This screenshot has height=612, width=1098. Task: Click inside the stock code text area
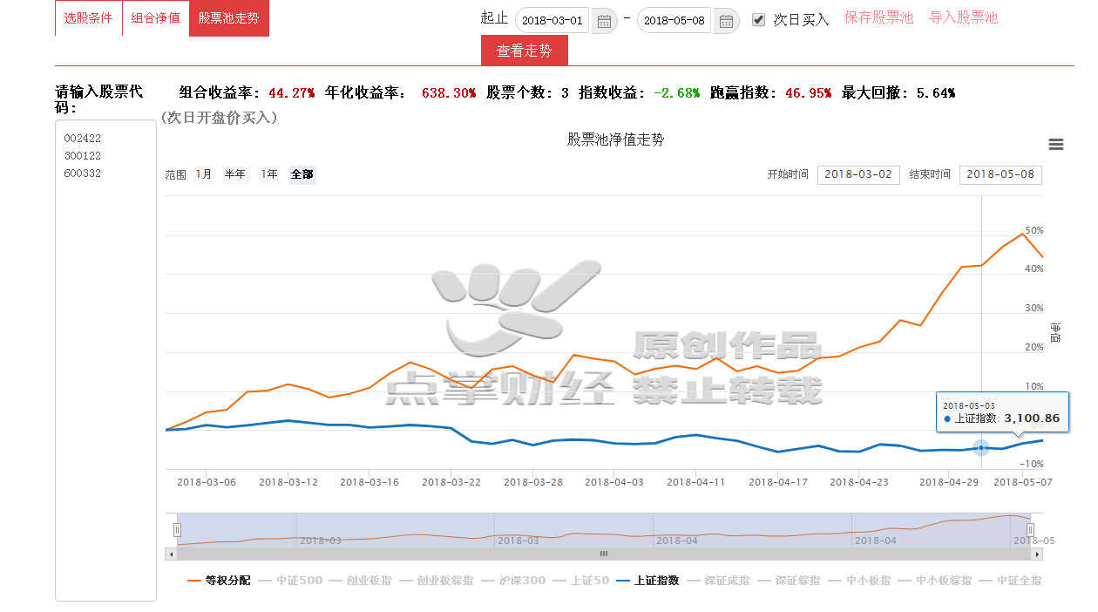tap(105, 360)
